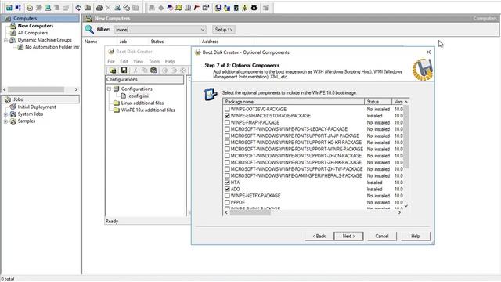Click the Address column header
Viewport: 501px width, 282px height.
210,42
